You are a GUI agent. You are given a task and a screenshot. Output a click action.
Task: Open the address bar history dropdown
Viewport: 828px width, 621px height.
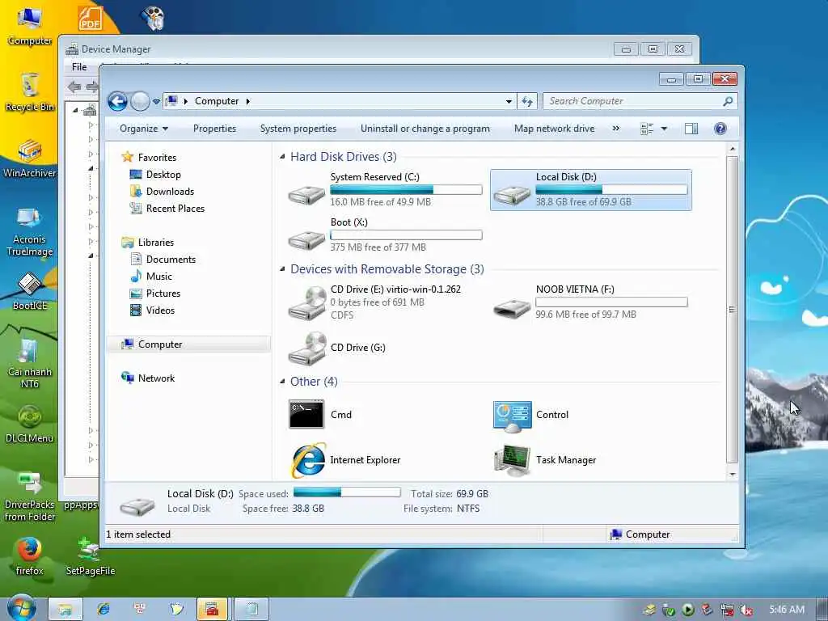click(509, 101)
